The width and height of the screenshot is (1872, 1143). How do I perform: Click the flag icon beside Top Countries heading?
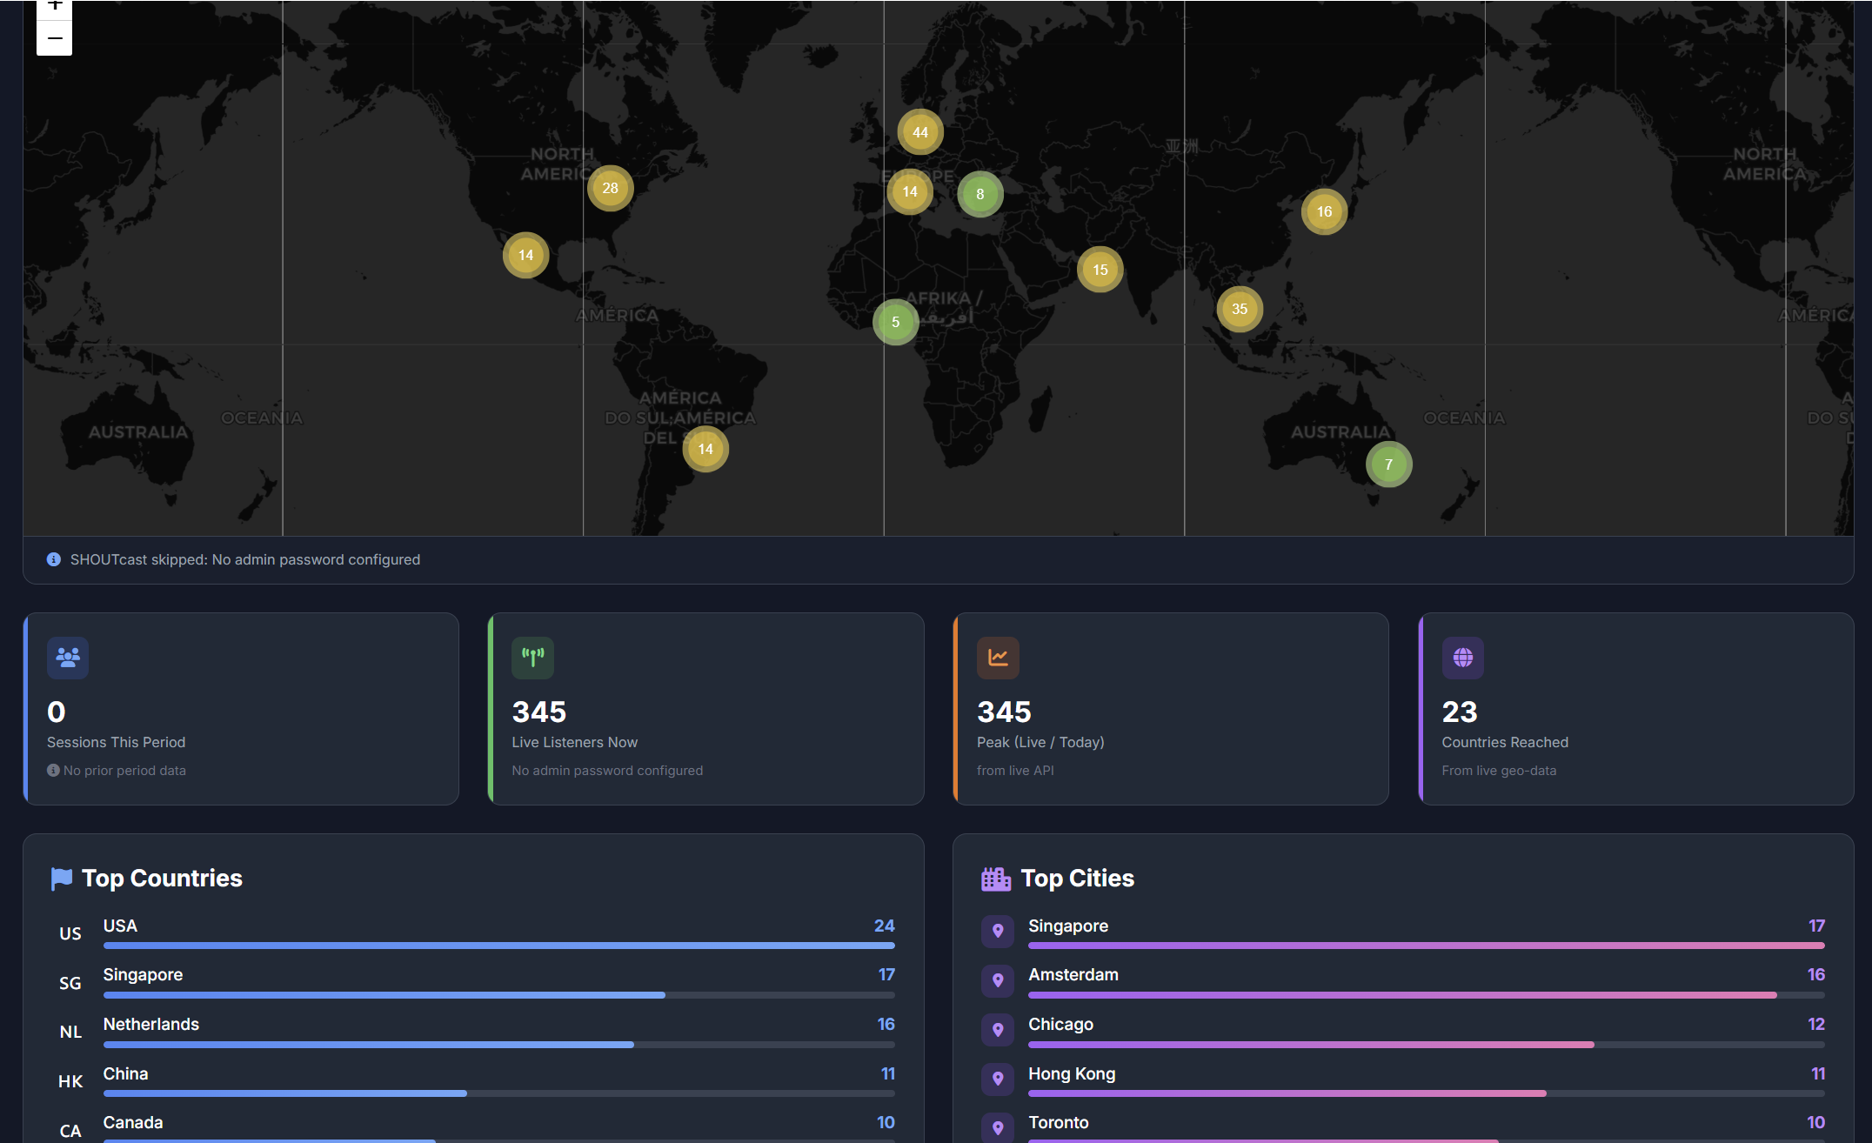point(61,878)
